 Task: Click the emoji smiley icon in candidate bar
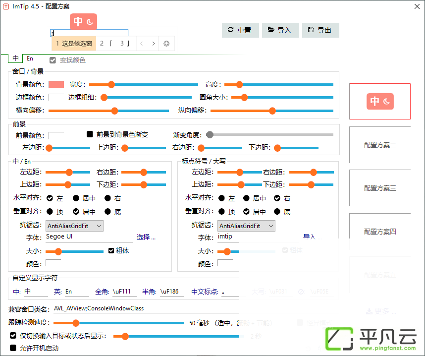click(166, 44)
